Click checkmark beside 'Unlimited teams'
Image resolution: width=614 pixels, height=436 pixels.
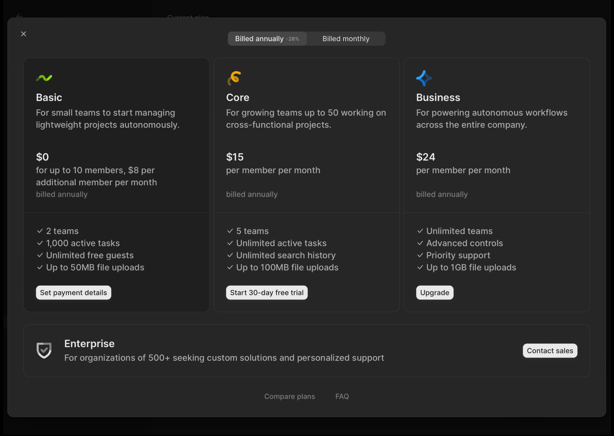[x=420, y=231]
